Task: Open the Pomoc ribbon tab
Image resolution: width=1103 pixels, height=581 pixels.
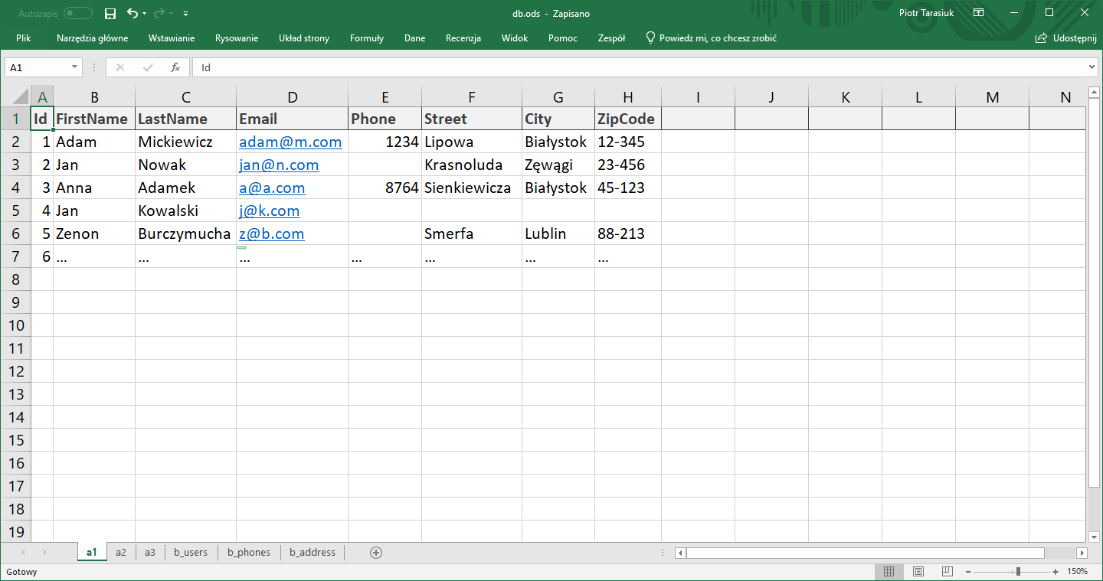Action: (563, 38)
